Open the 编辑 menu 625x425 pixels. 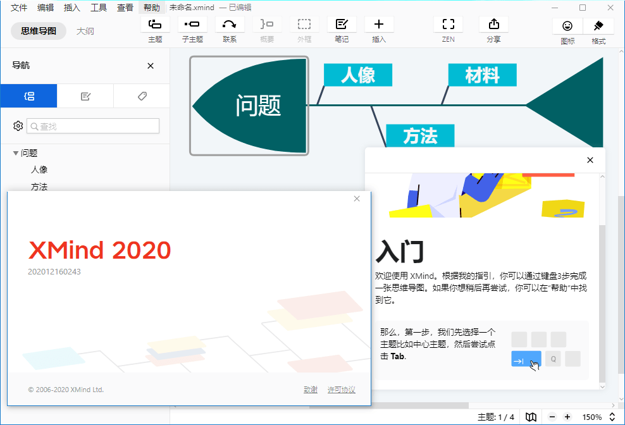coord(46,8)
